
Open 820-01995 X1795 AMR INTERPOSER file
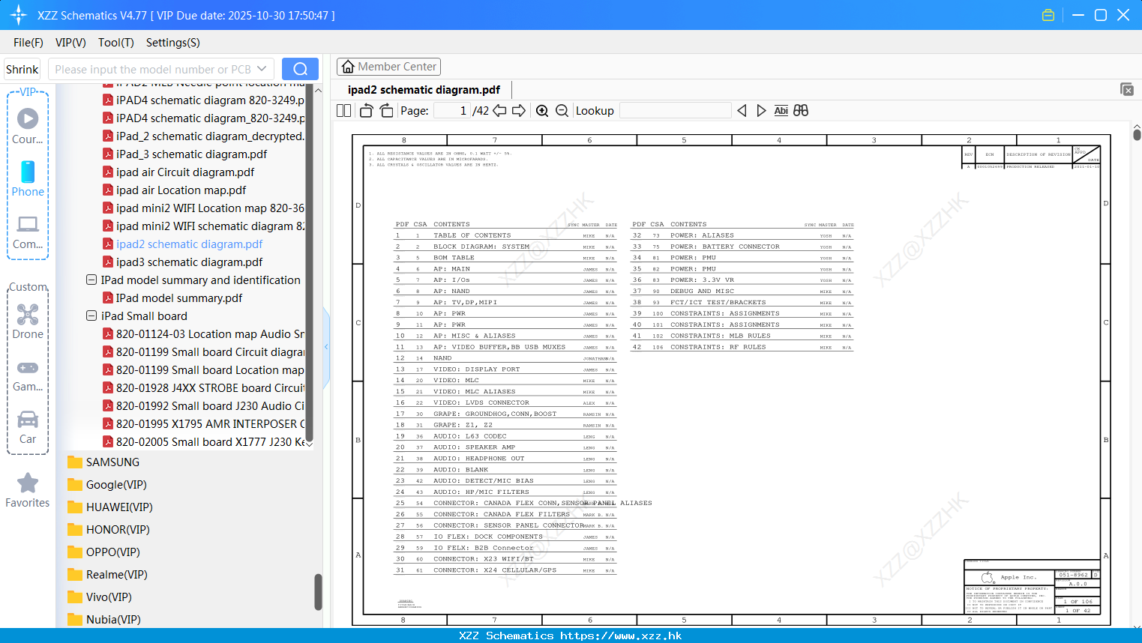point(203,423)
